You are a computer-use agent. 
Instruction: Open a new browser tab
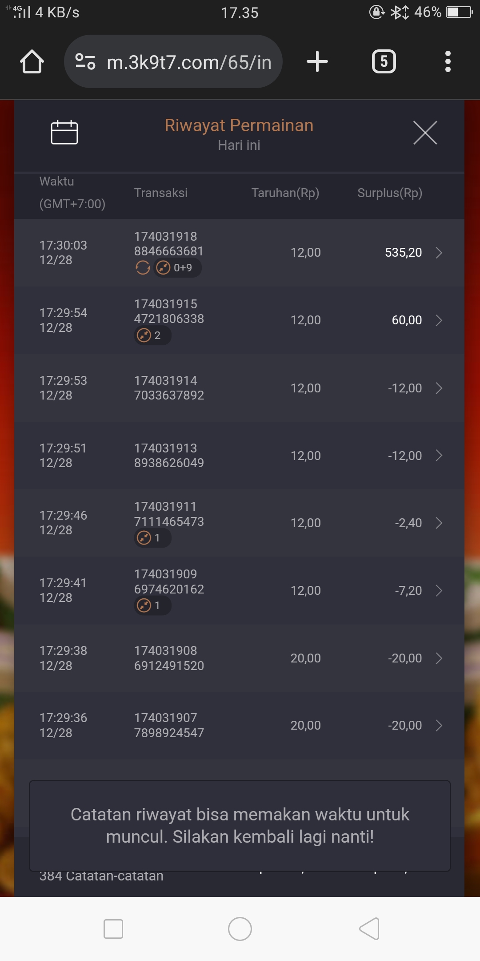pos(317,61)
